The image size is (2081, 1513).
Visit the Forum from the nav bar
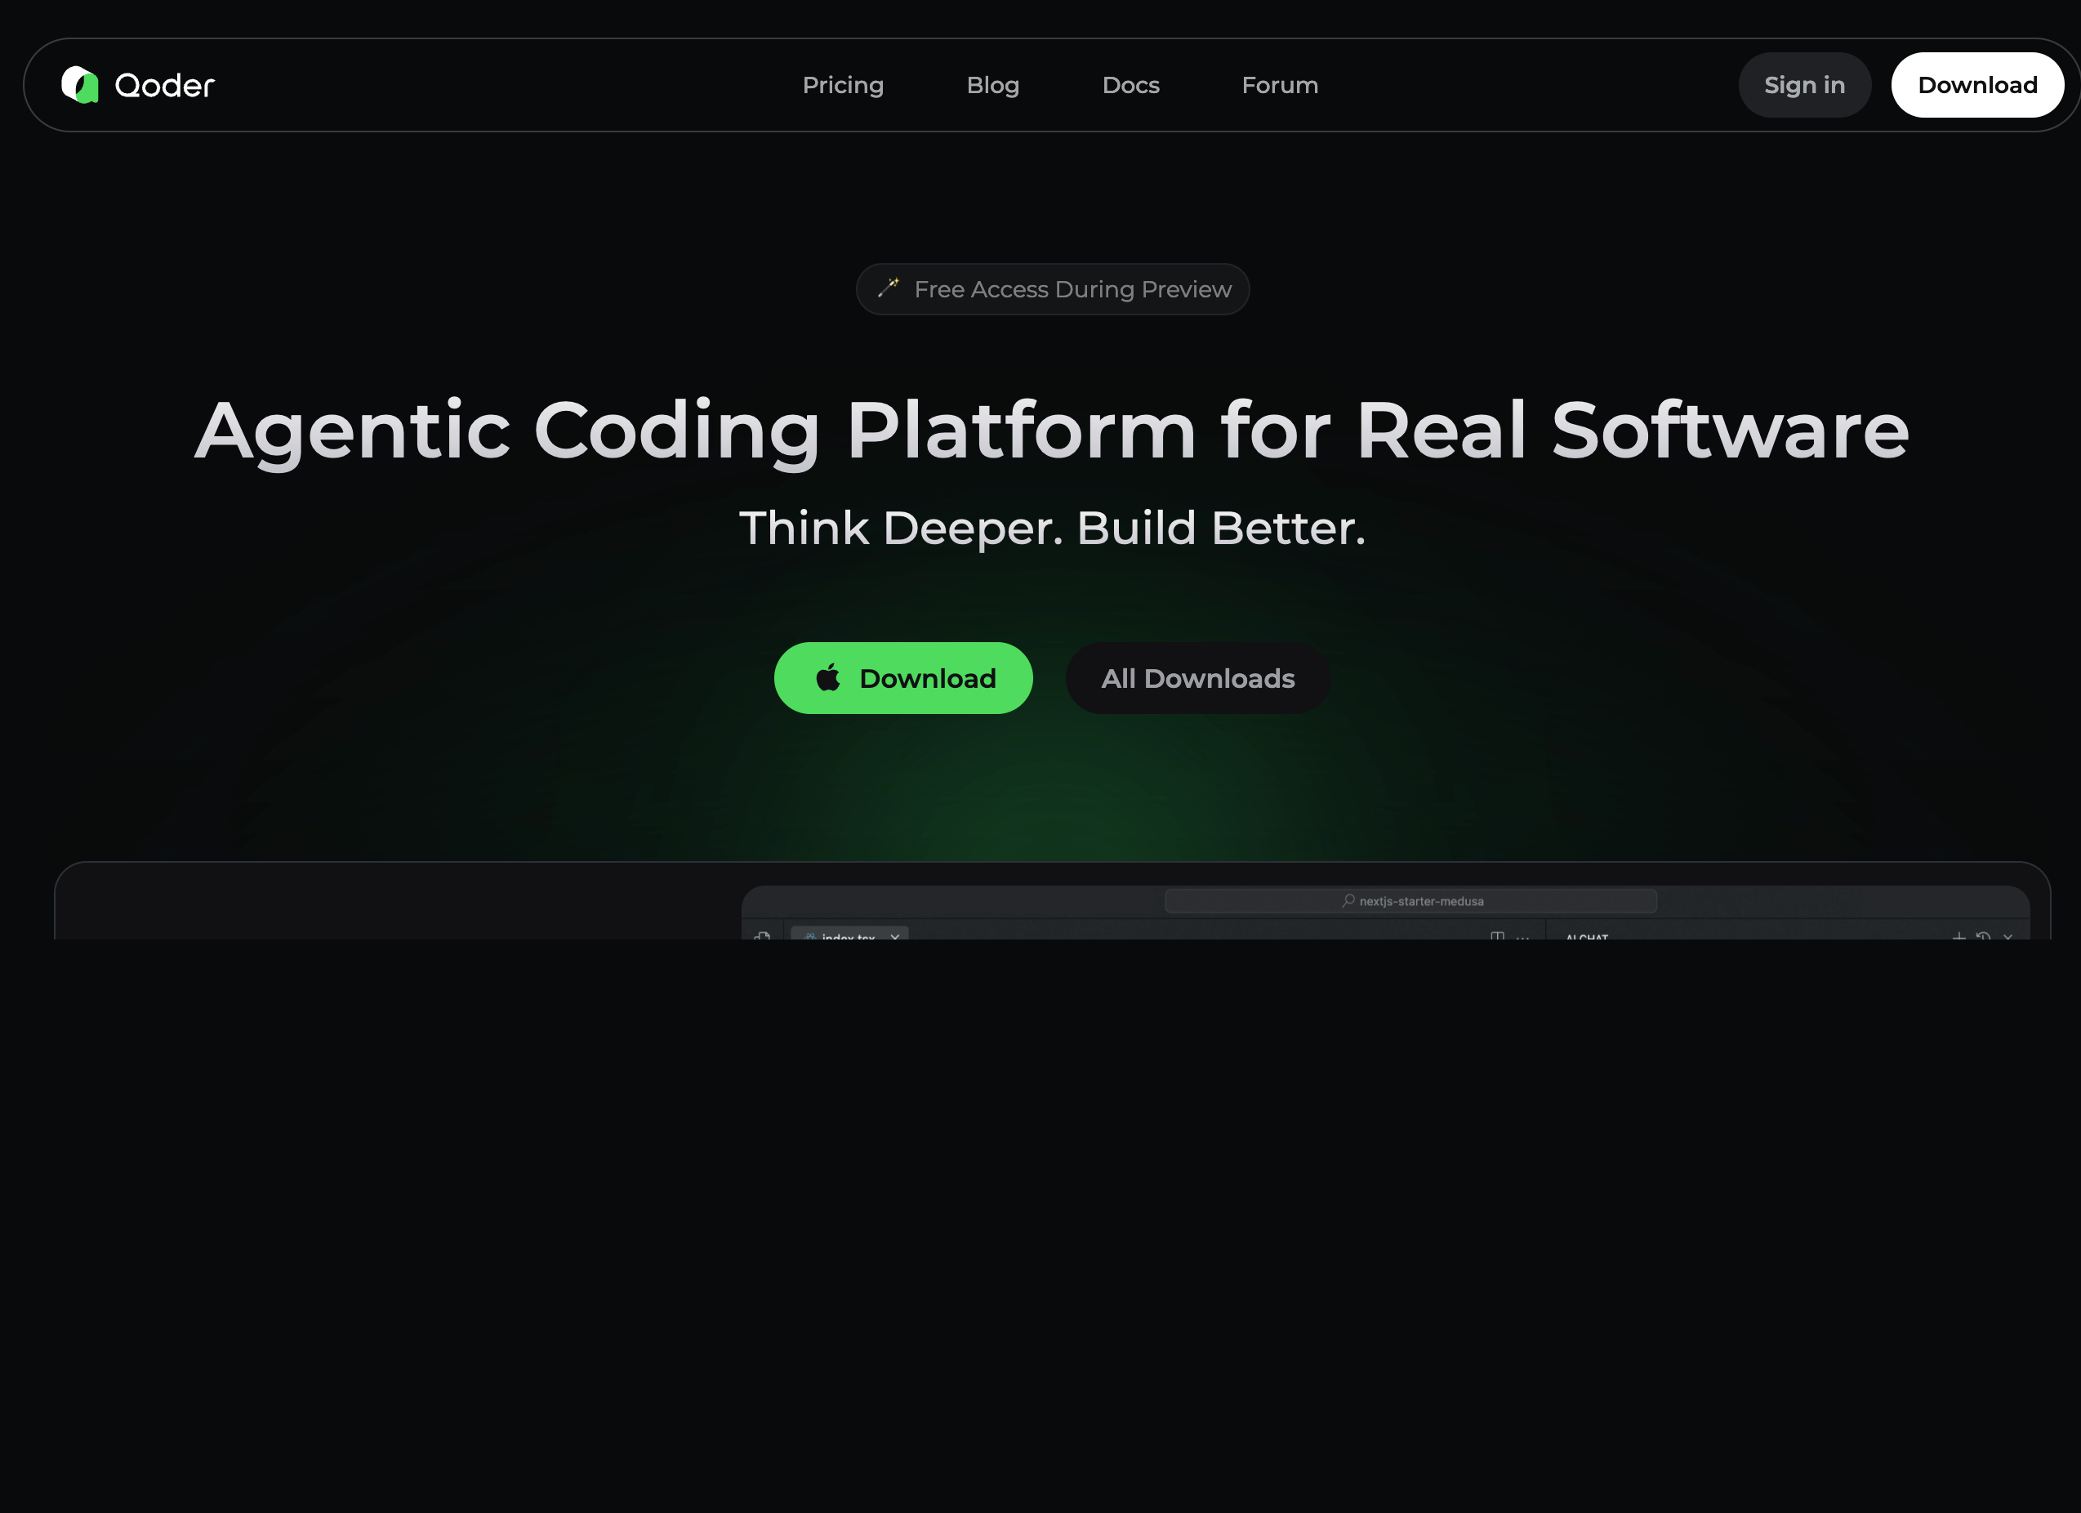click(1280, 84)
